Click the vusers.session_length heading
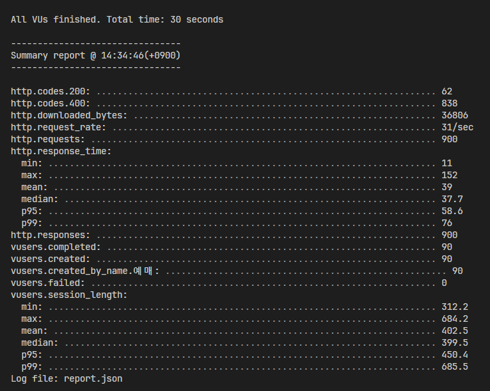Image resolution: width=490 pixels, height=391 pixels. coord(69,295)
